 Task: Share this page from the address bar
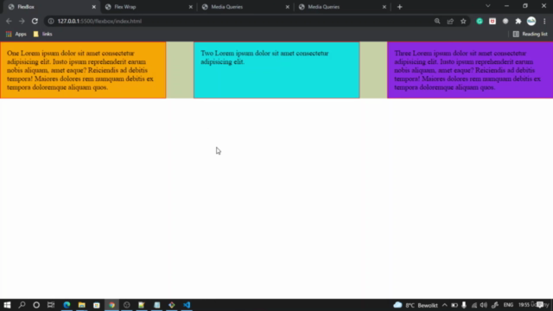(450, 21)
